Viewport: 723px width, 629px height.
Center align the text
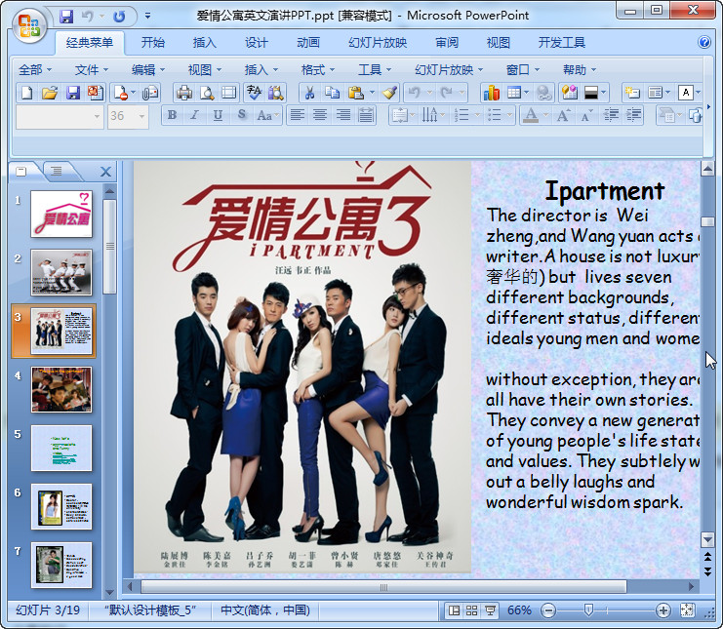point(320,115)
